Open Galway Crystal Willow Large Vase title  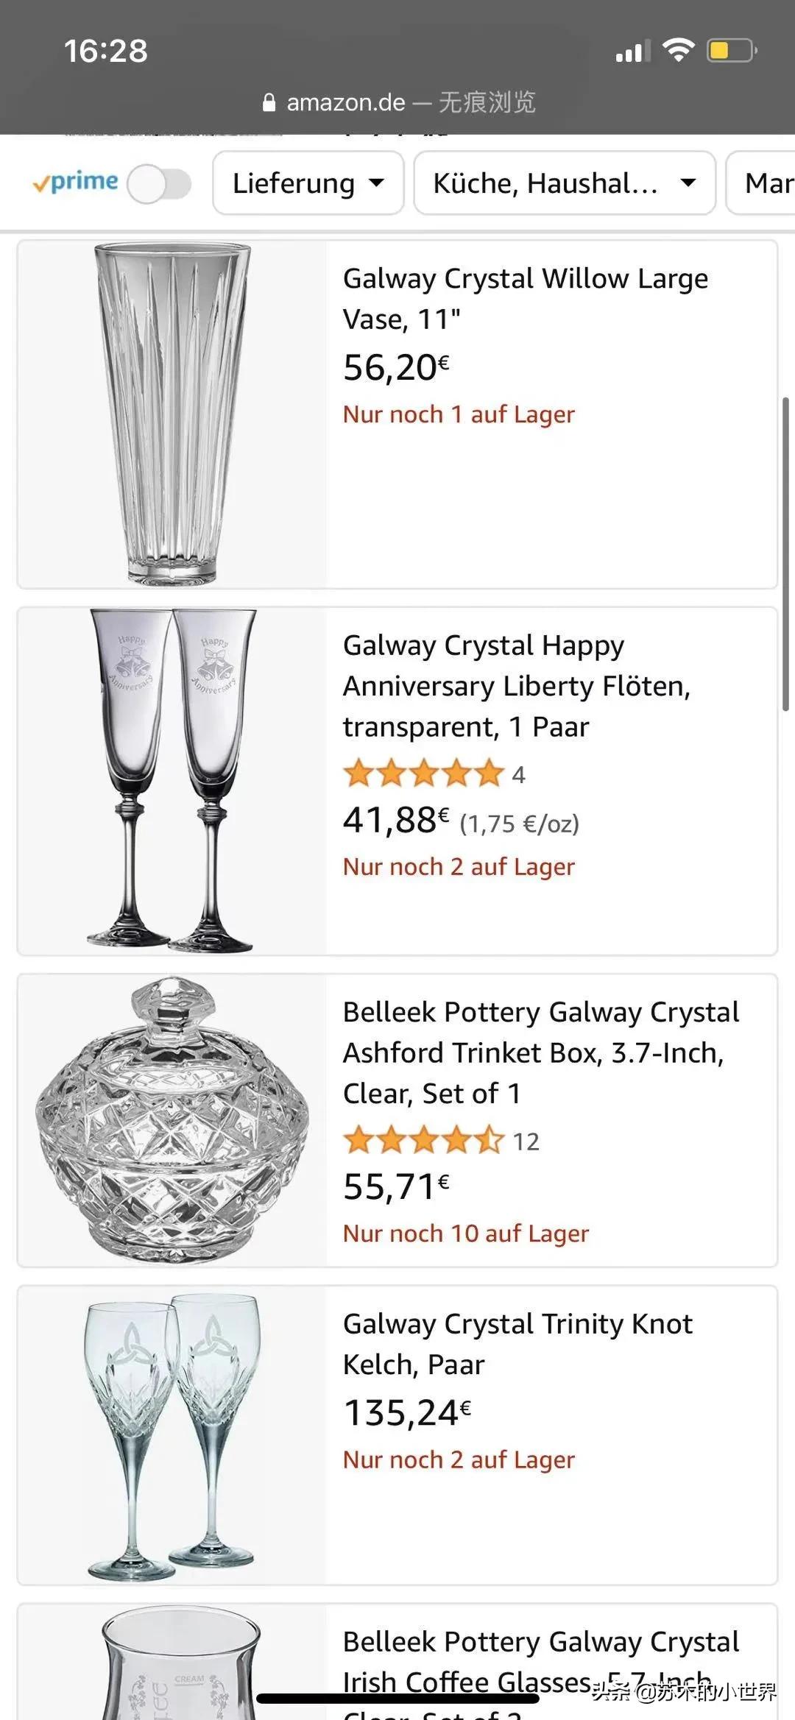(x=525, y=299)
